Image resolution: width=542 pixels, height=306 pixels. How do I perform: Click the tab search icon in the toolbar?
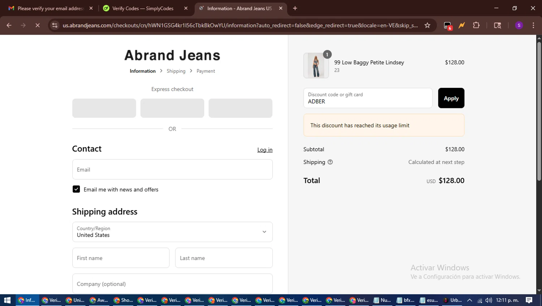click(x=498, y=25)
